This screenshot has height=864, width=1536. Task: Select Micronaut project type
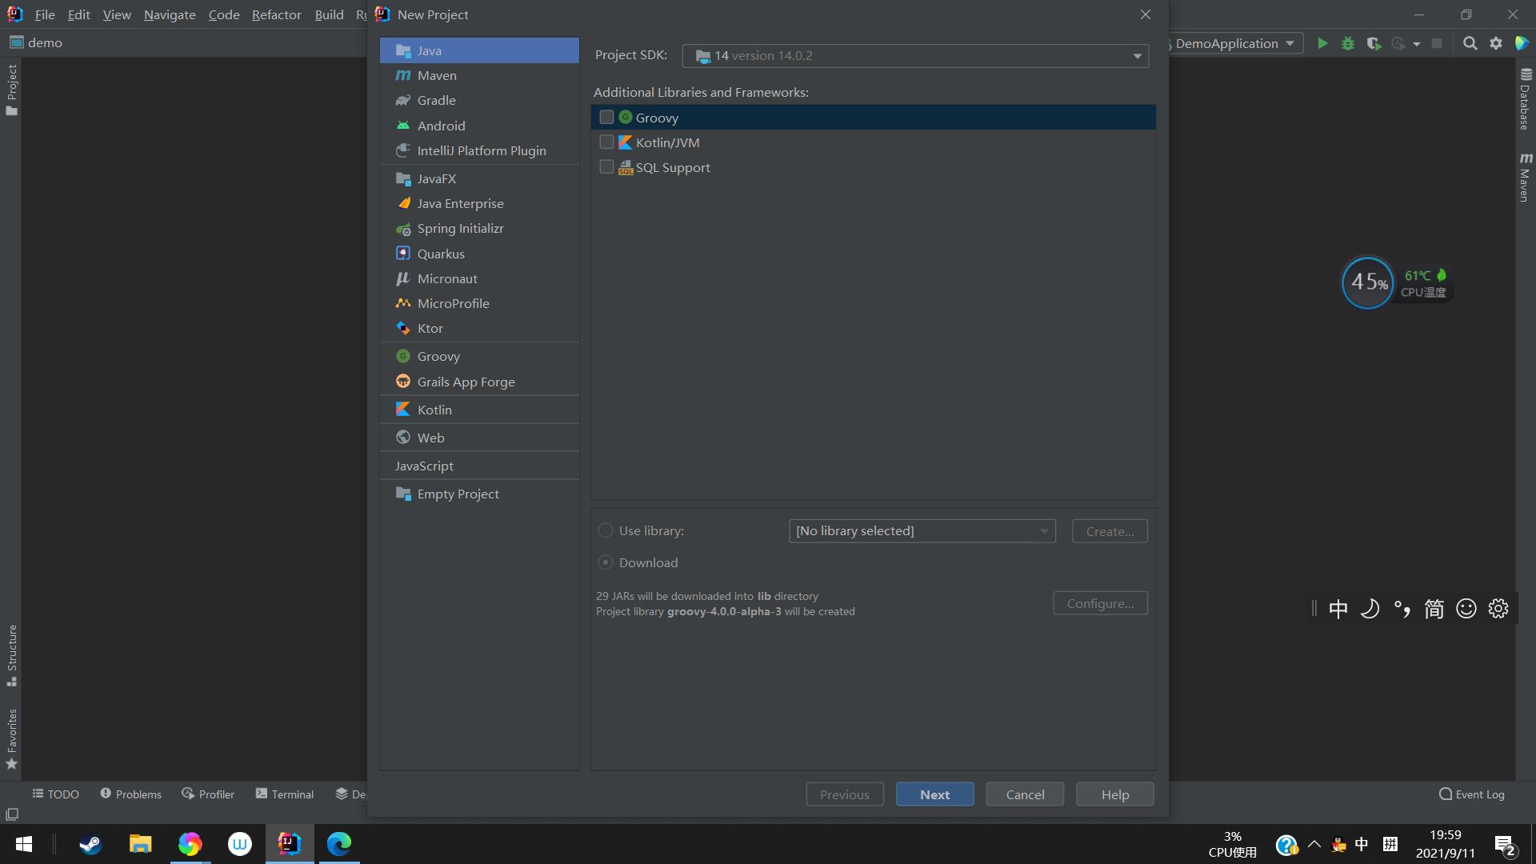coord(479,278)
